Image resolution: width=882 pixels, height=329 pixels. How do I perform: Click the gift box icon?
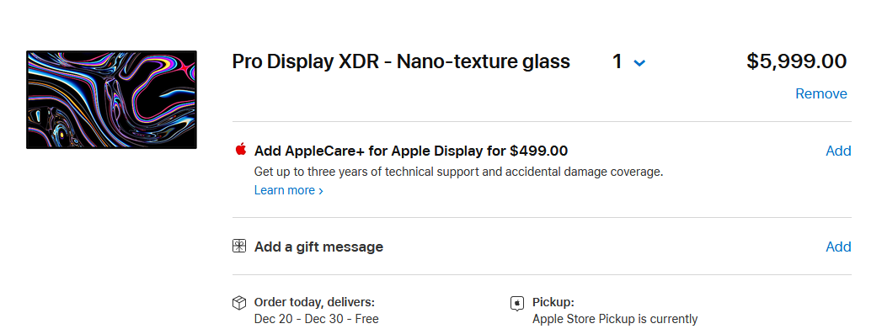click(x=239, y=246)
